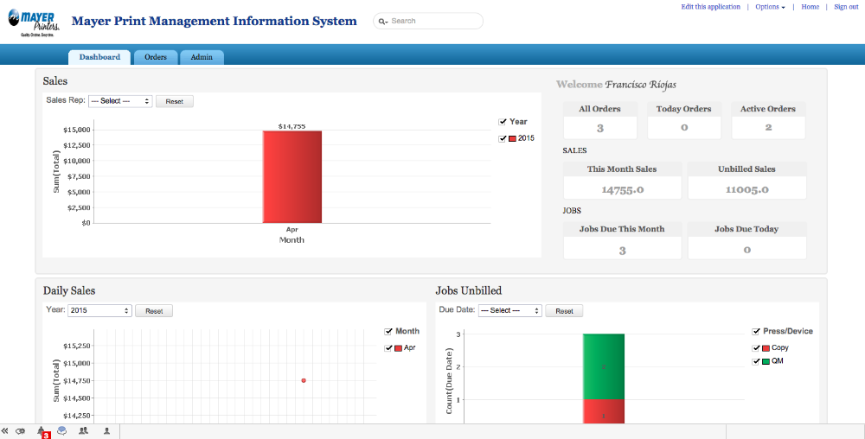Toggle the Apr series checkbox
This screenshot has width=865, height=439.
click(388, 348)
